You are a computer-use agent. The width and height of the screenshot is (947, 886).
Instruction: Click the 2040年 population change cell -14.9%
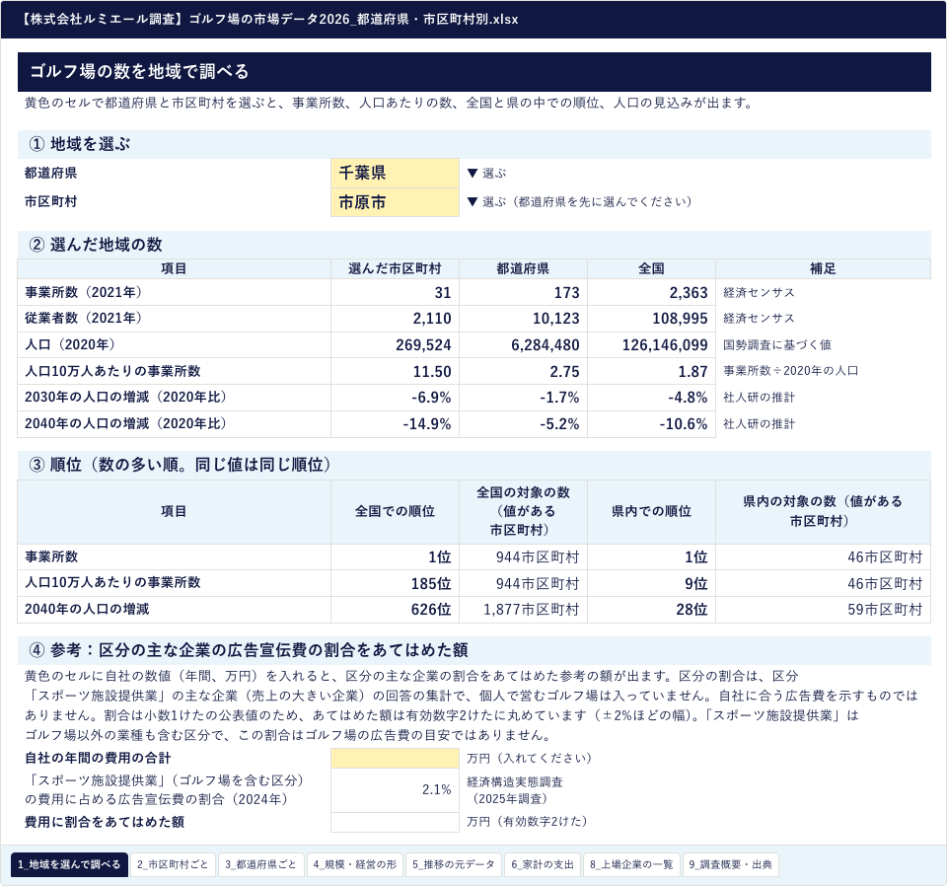pos(395,424)
